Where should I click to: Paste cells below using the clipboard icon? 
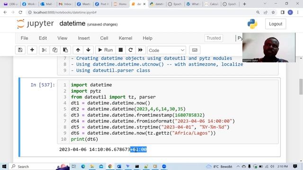pyautogui.click(x=65, y=50)
